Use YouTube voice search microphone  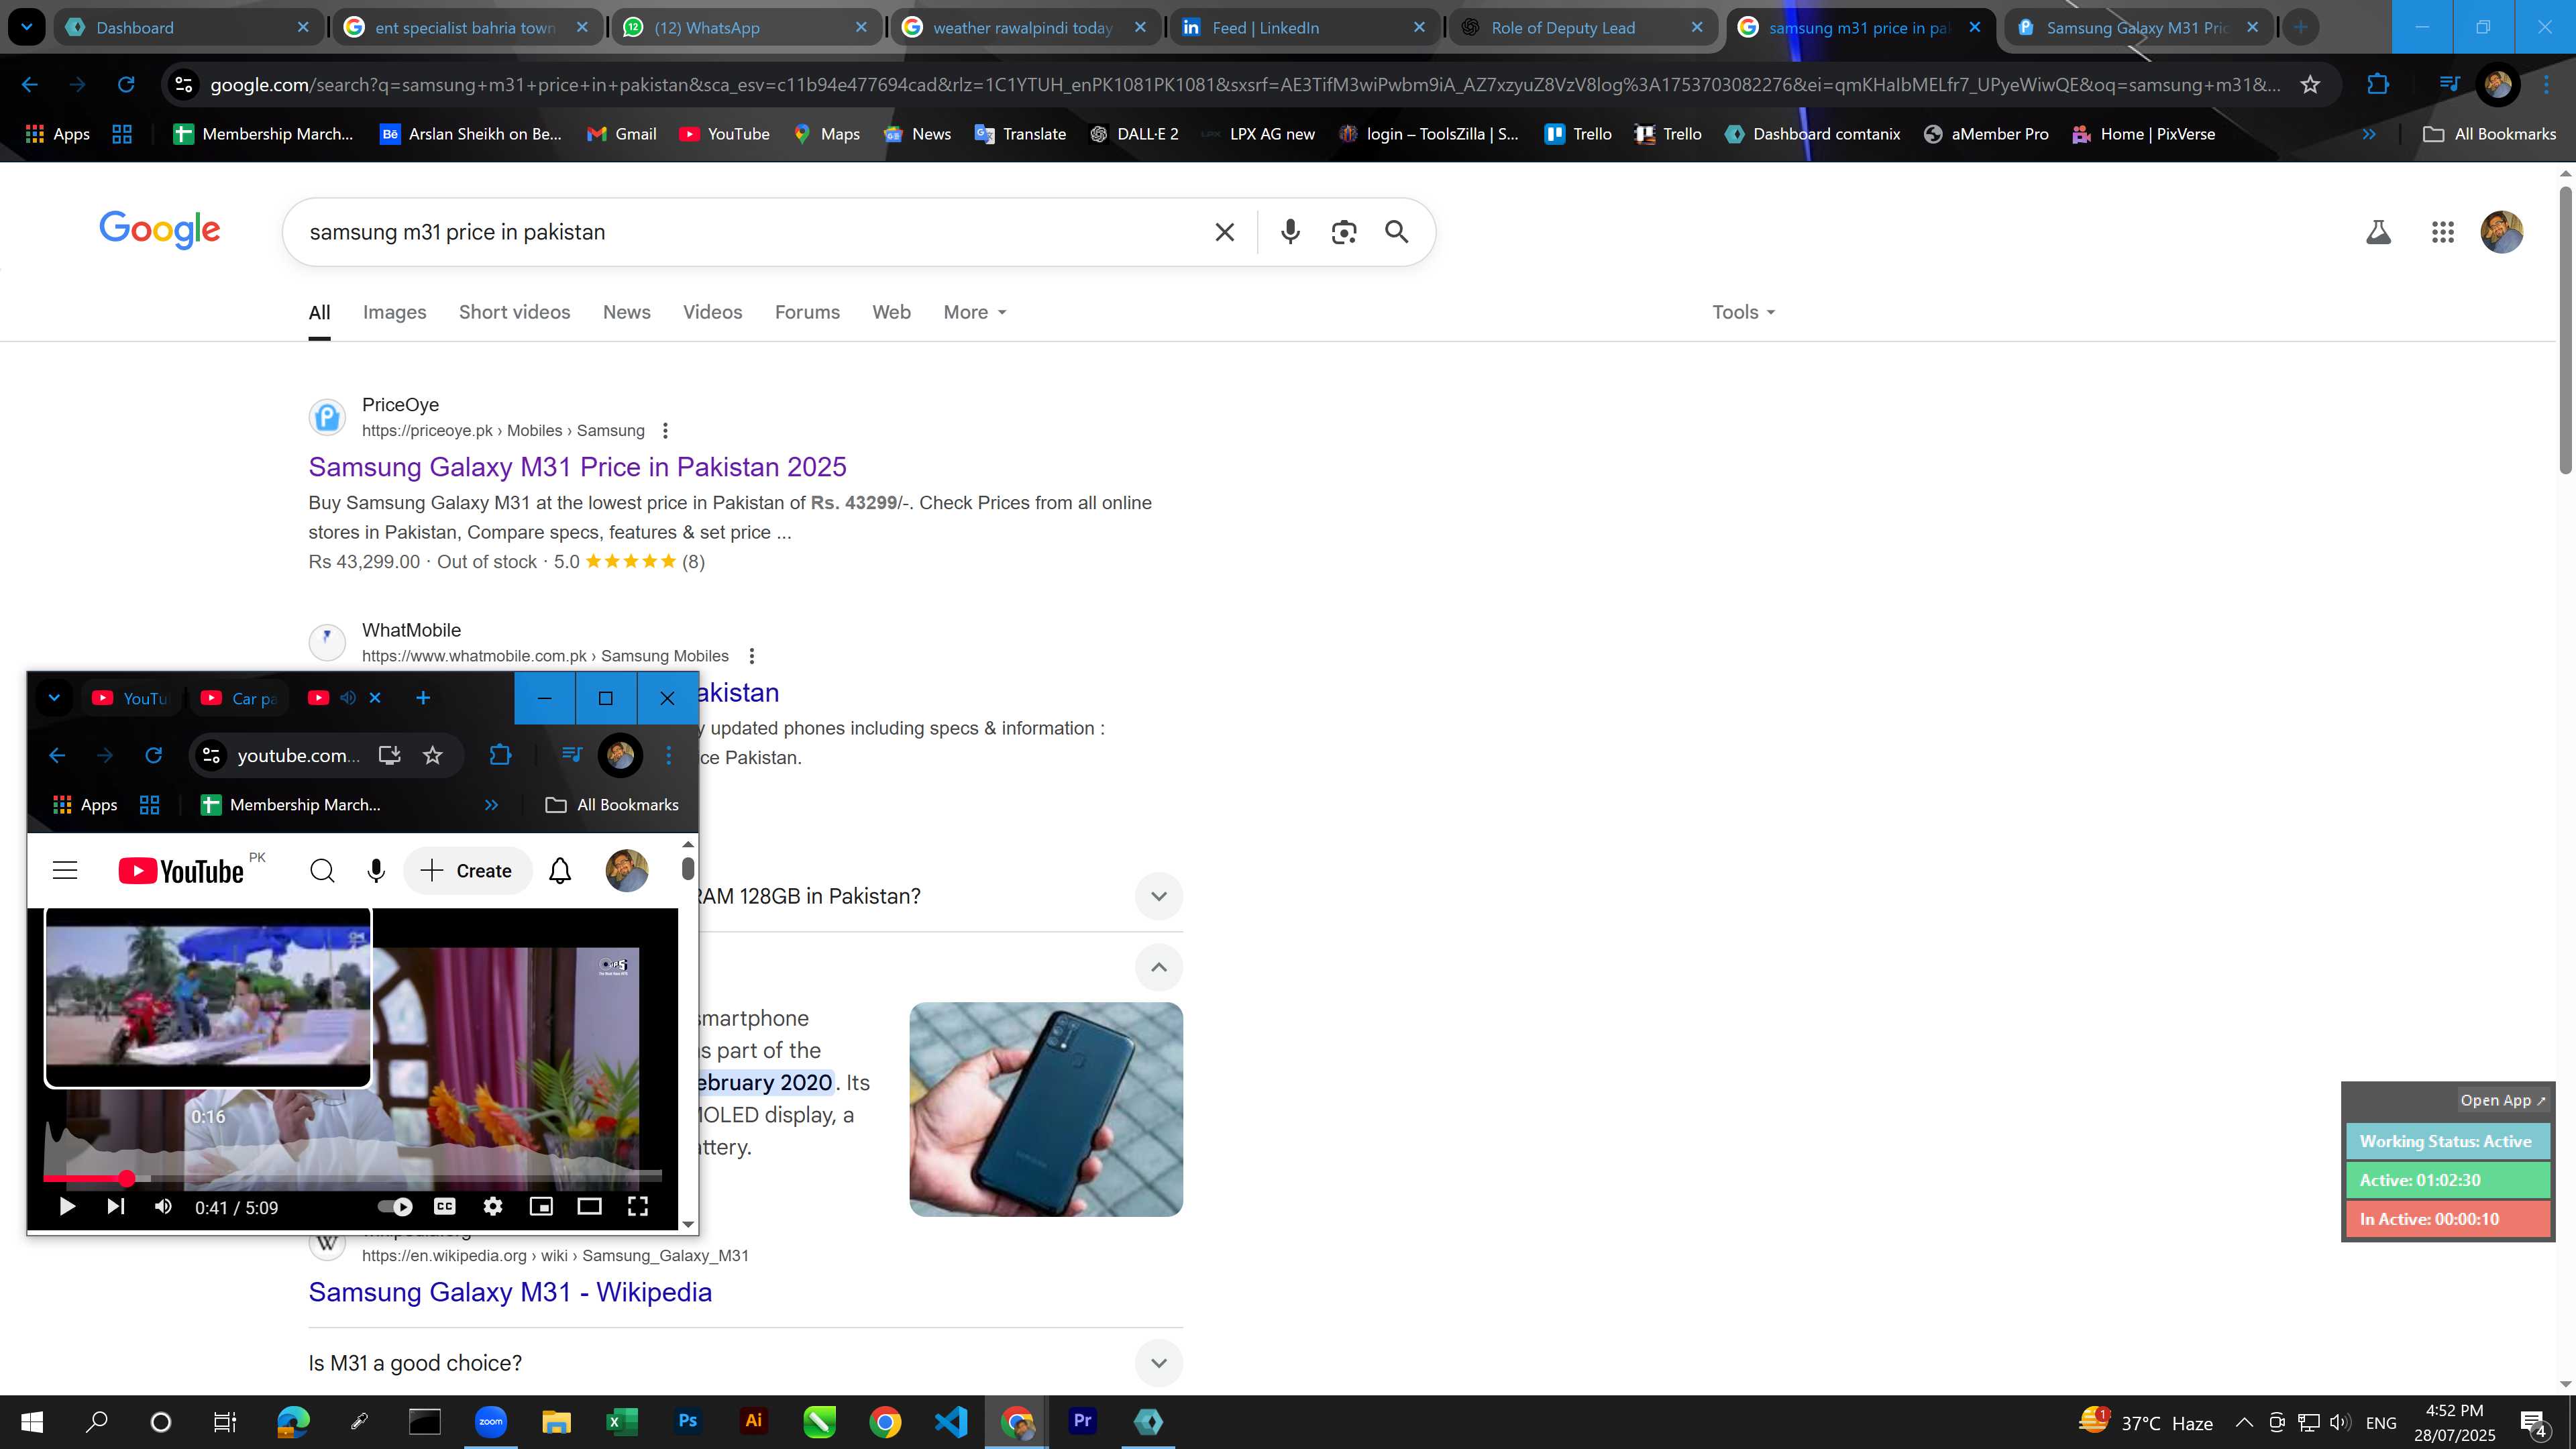click(376, 871)
